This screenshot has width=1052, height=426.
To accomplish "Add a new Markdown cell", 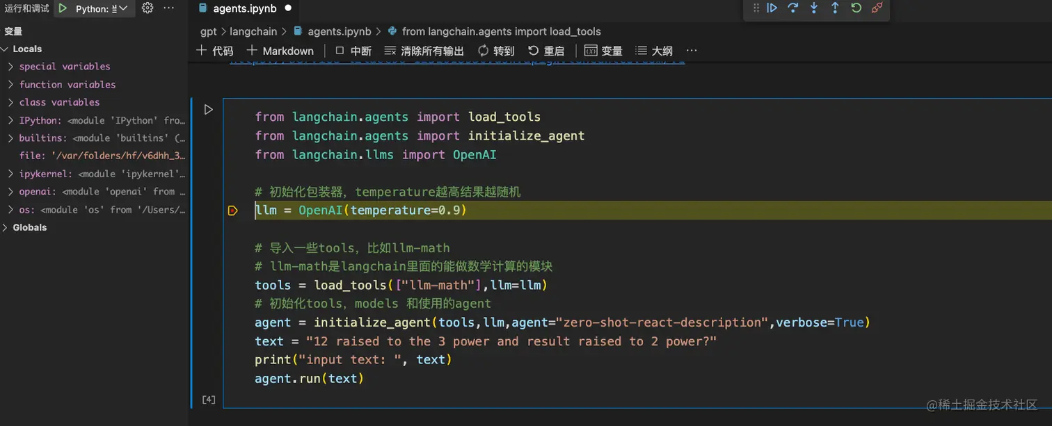I will click(280, 51).
